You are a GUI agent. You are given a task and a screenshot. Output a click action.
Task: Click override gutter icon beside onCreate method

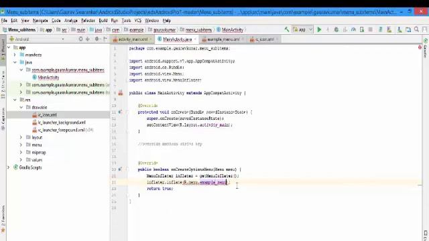point(120,112)
